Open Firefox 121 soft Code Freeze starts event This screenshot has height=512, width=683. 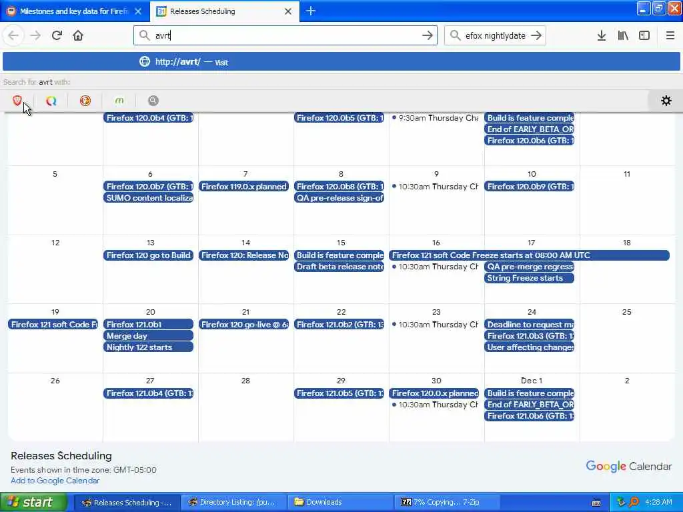click(529, 255)
